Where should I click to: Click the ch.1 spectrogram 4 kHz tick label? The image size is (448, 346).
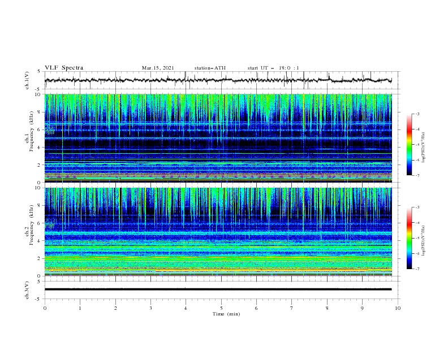pos(39,148)
